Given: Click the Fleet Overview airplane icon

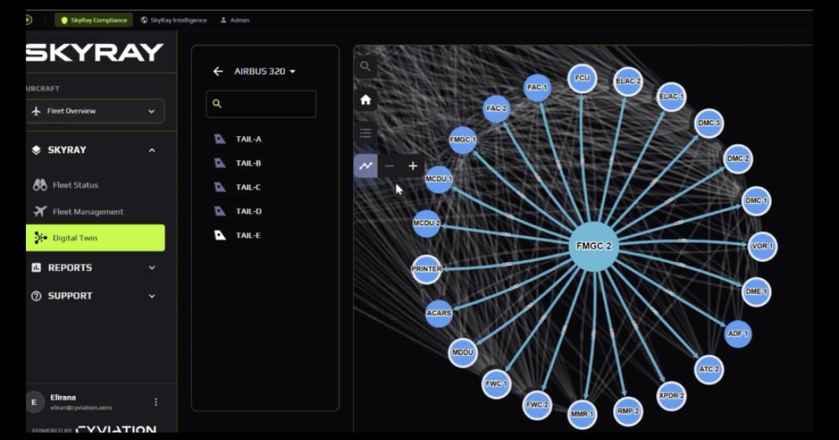Looking at the screenshot, I should click(37, 111).
